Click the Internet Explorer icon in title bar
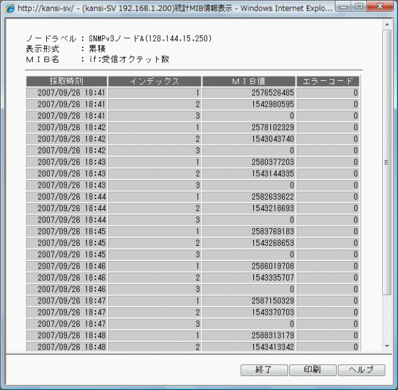The width and height of the screenshot is (398, 390). (10, 9)
